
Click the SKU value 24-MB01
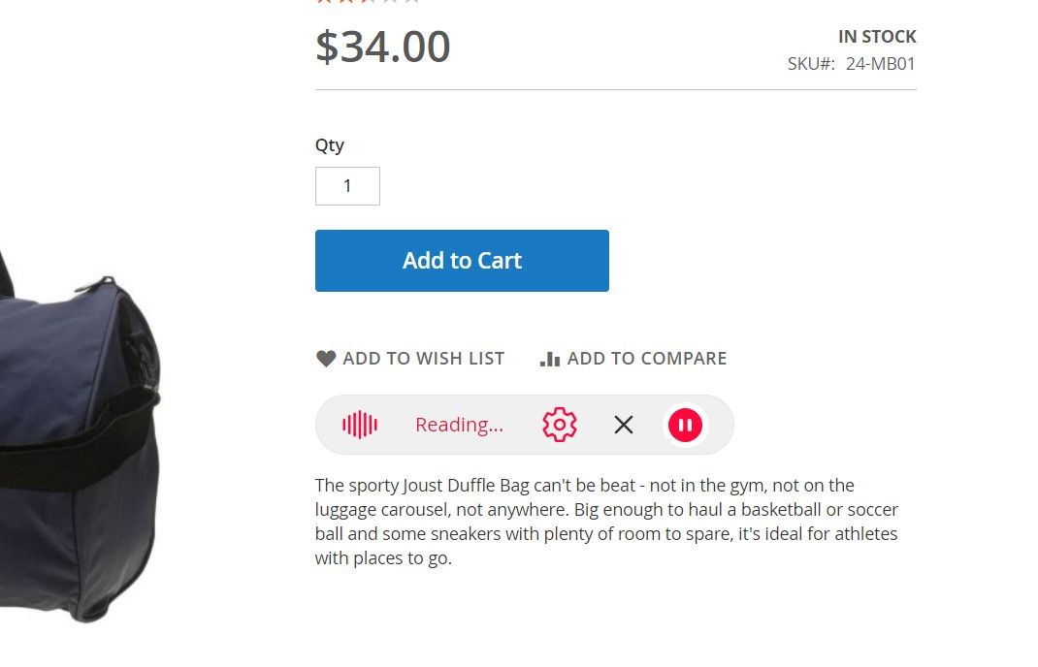tap(880, 64)
